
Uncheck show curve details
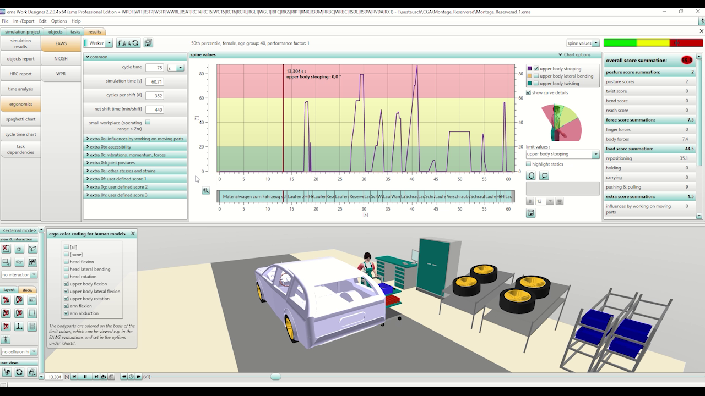pos(529,92)
